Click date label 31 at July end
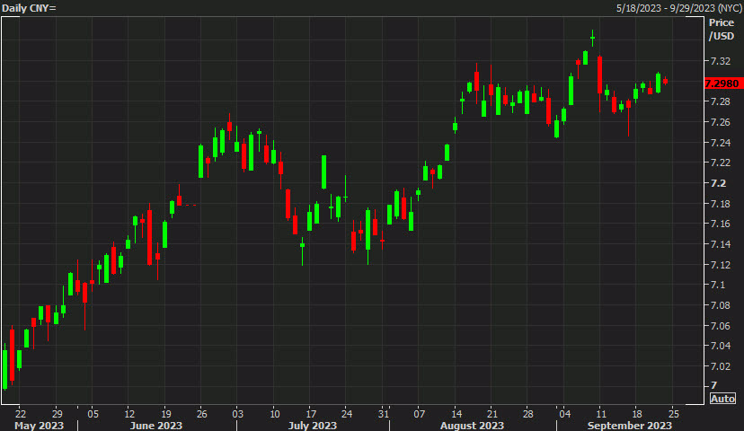744x431 pixels. [x=384, y=413]
